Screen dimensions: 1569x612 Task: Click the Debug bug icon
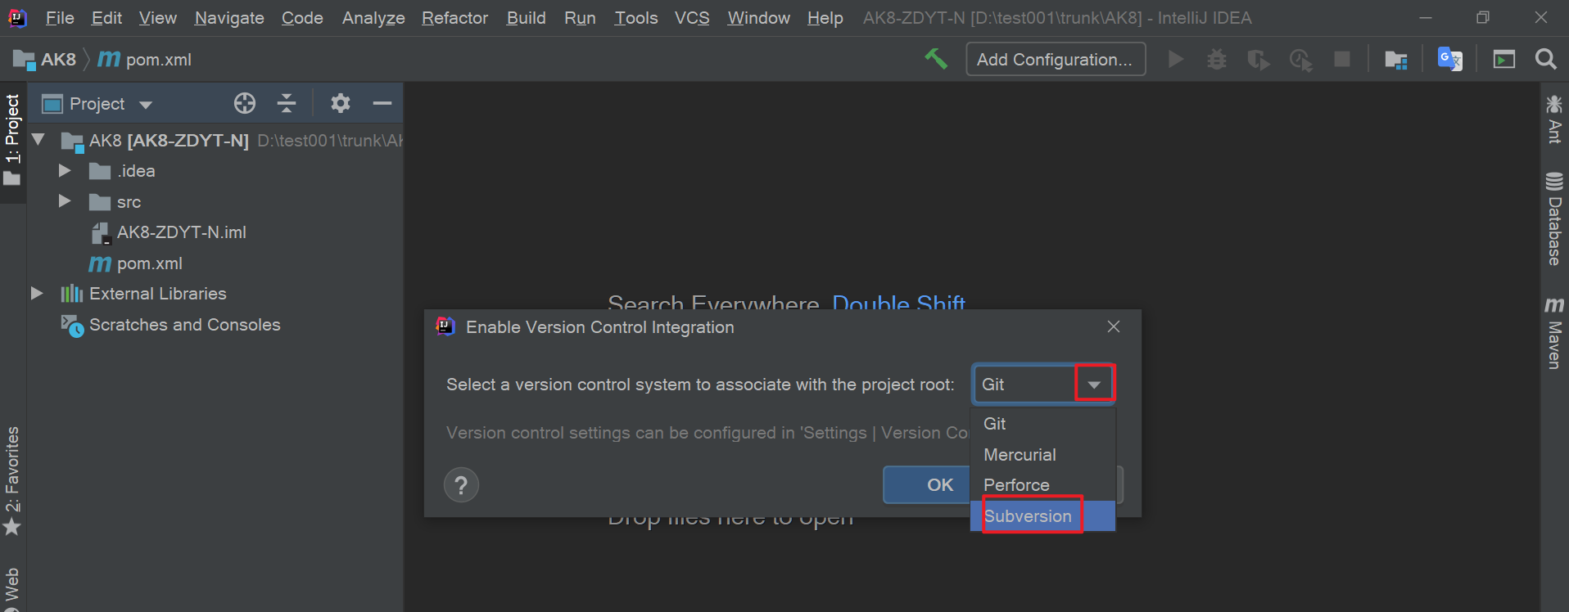tap(1217, 59)
